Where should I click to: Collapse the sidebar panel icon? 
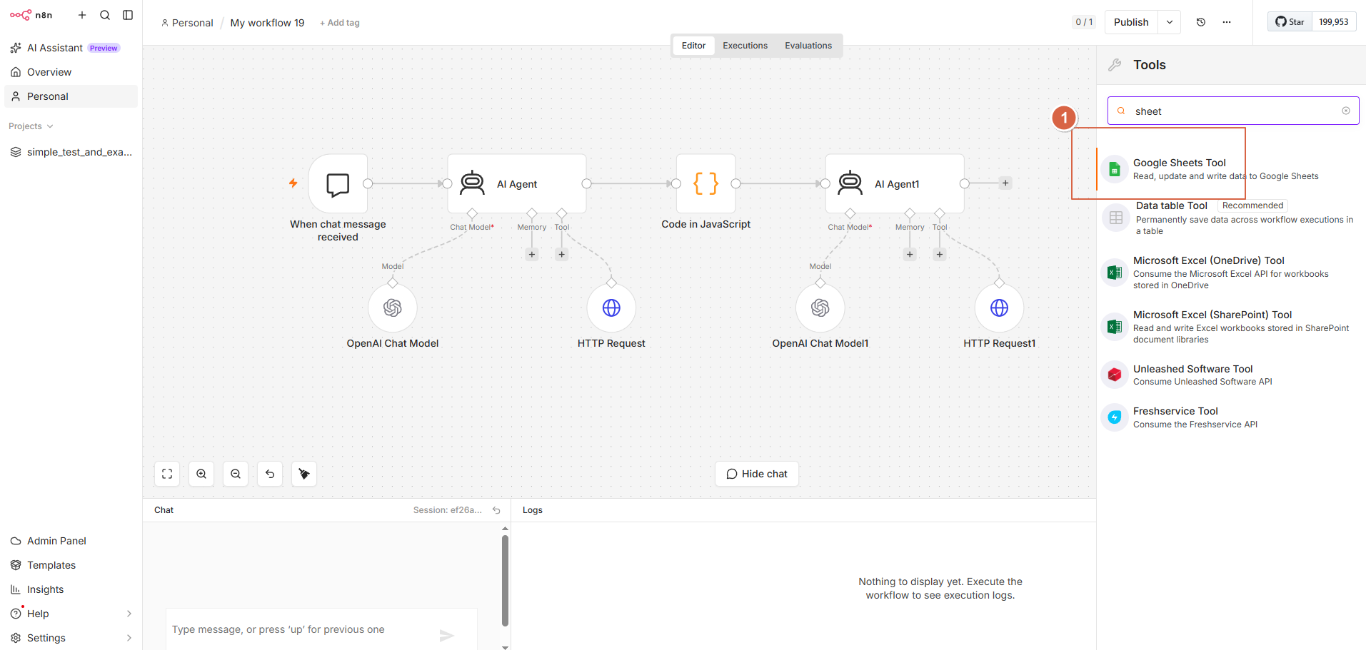[128, 15]
